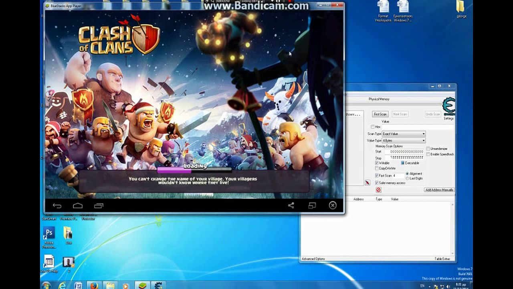Tap the Android back arrow in BlueStacks

[x=57, y=206]
